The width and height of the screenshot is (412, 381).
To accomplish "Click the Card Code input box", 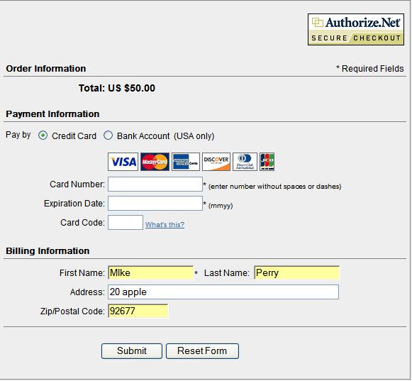I will pos(126,223).
